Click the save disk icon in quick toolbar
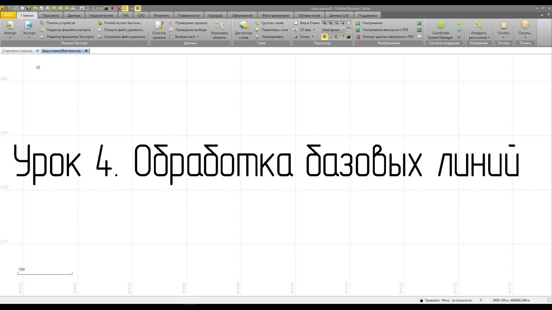 click(x=28, y=8)
